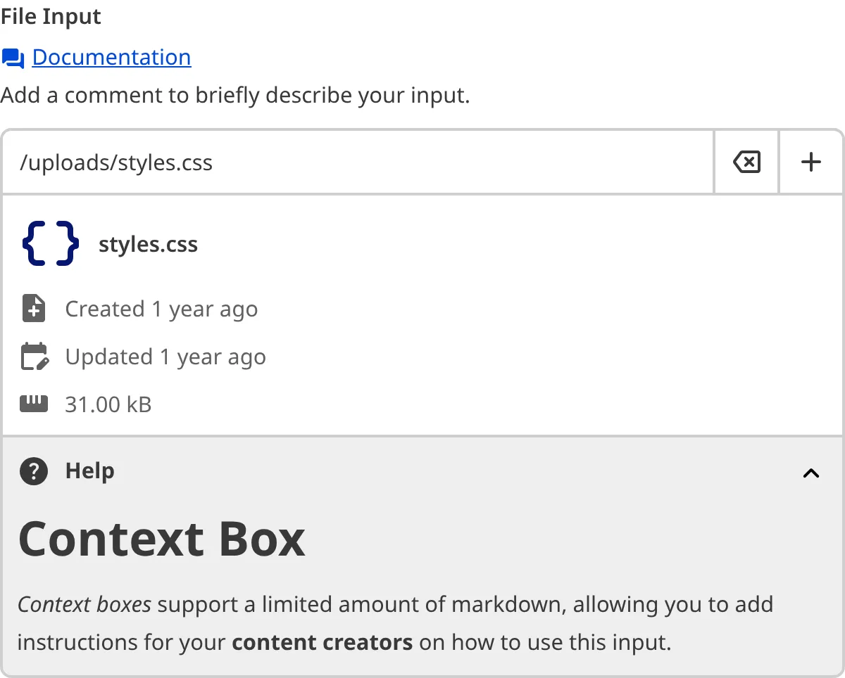The height and width of the screenshot is (678, 845).
Task: Click the 'File Input' title
Action: point(50,15)
